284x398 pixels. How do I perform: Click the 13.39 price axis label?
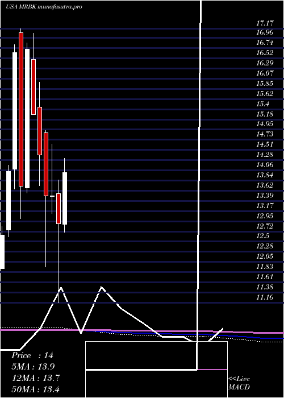click(x=265, y=195)
